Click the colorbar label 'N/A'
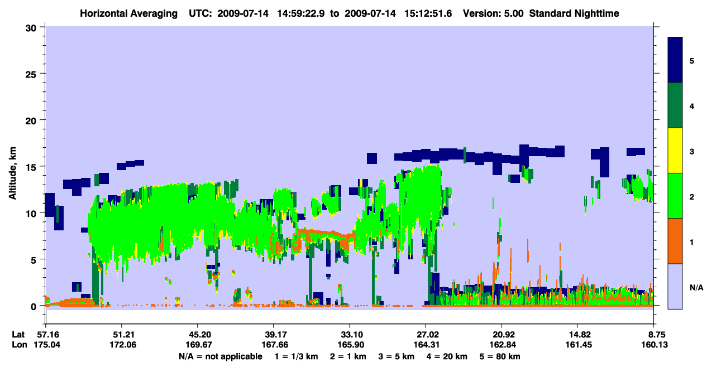The width and height of the screenshot is (726, 372). pos(696,287)
